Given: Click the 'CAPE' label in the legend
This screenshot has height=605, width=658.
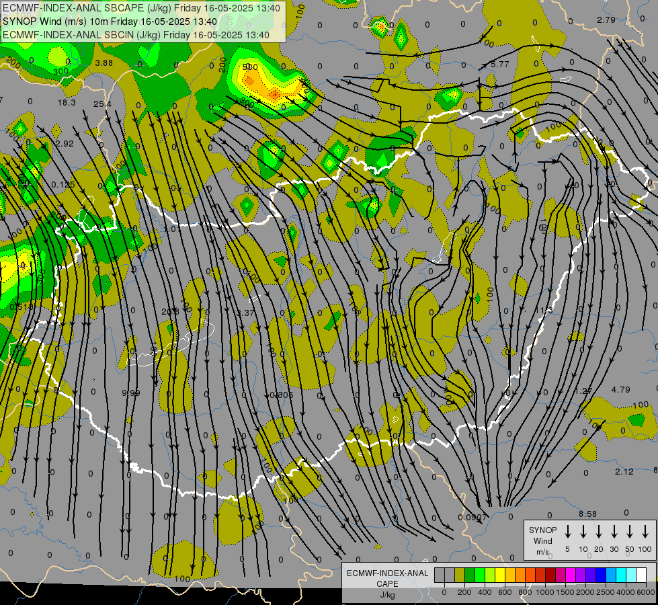Looking at the screenshot, I should coord(387,584).
